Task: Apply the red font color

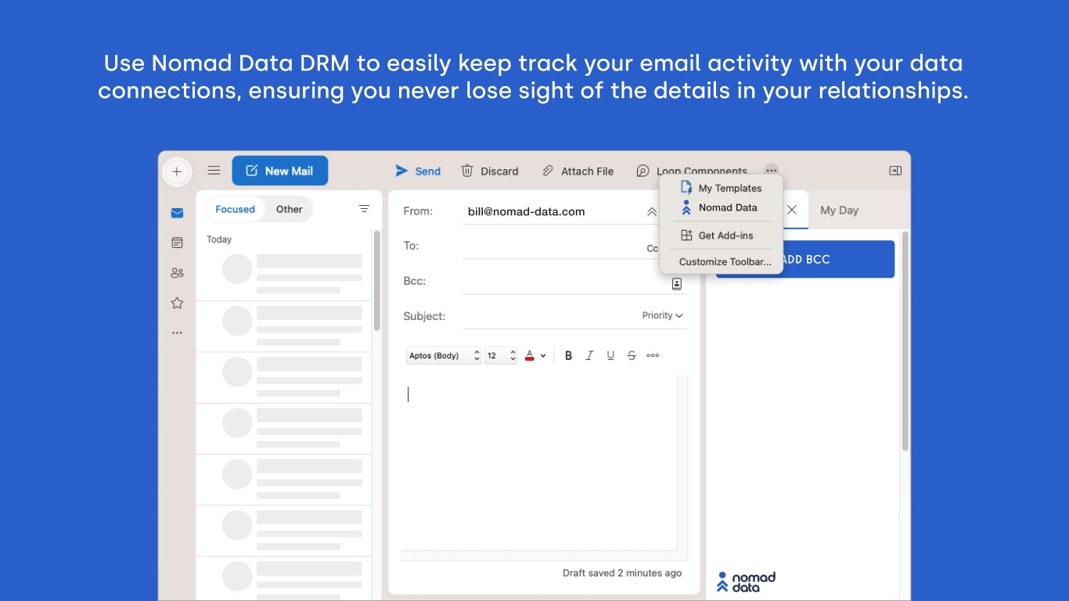Action: (530, 355)
